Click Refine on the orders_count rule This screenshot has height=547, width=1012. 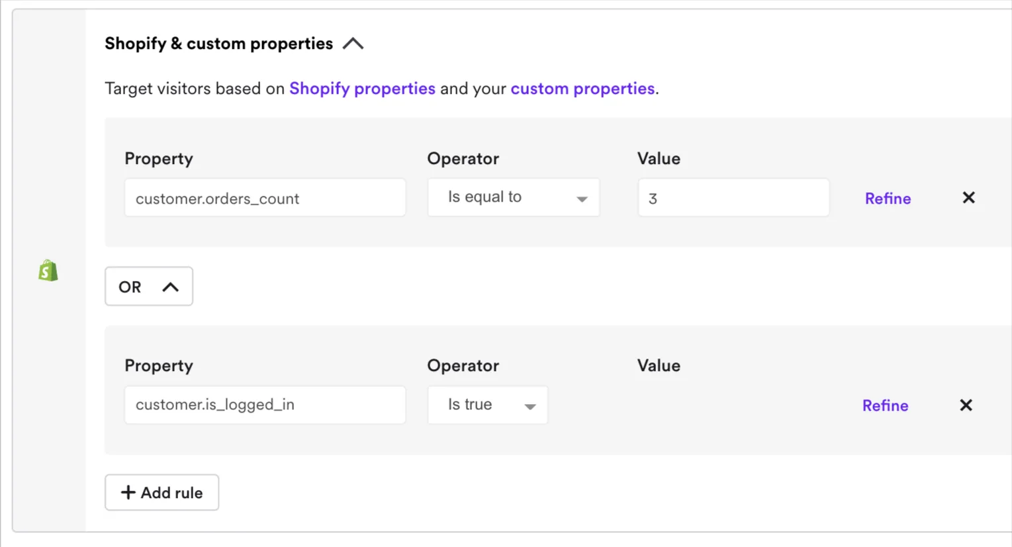(888, 198)
